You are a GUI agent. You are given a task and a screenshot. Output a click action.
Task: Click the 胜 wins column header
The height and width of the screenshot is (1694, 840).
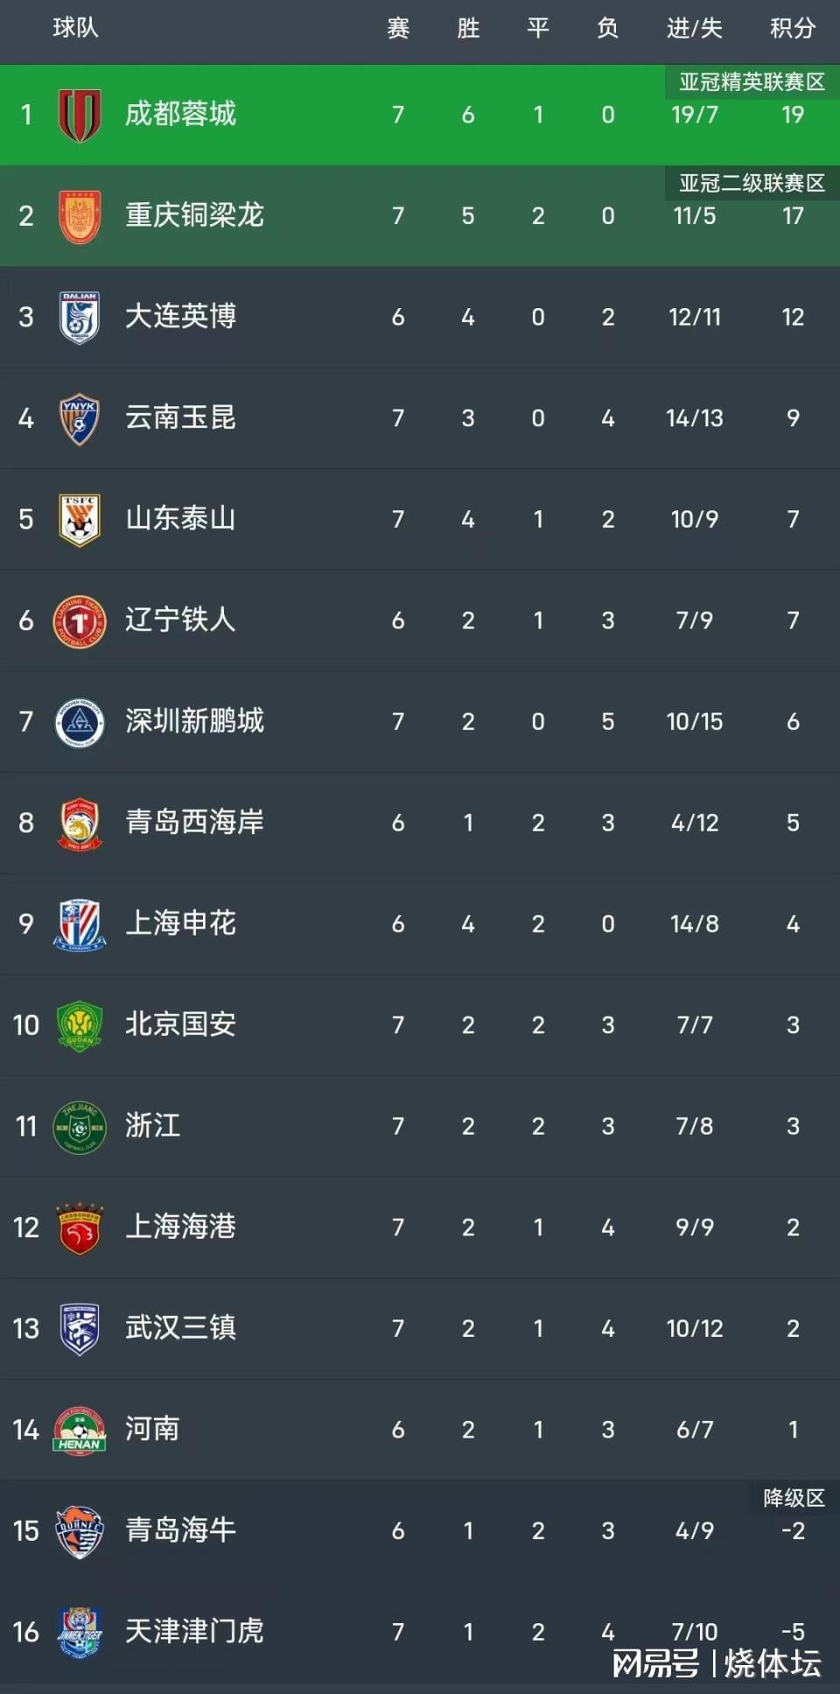(x=468, y=29)
